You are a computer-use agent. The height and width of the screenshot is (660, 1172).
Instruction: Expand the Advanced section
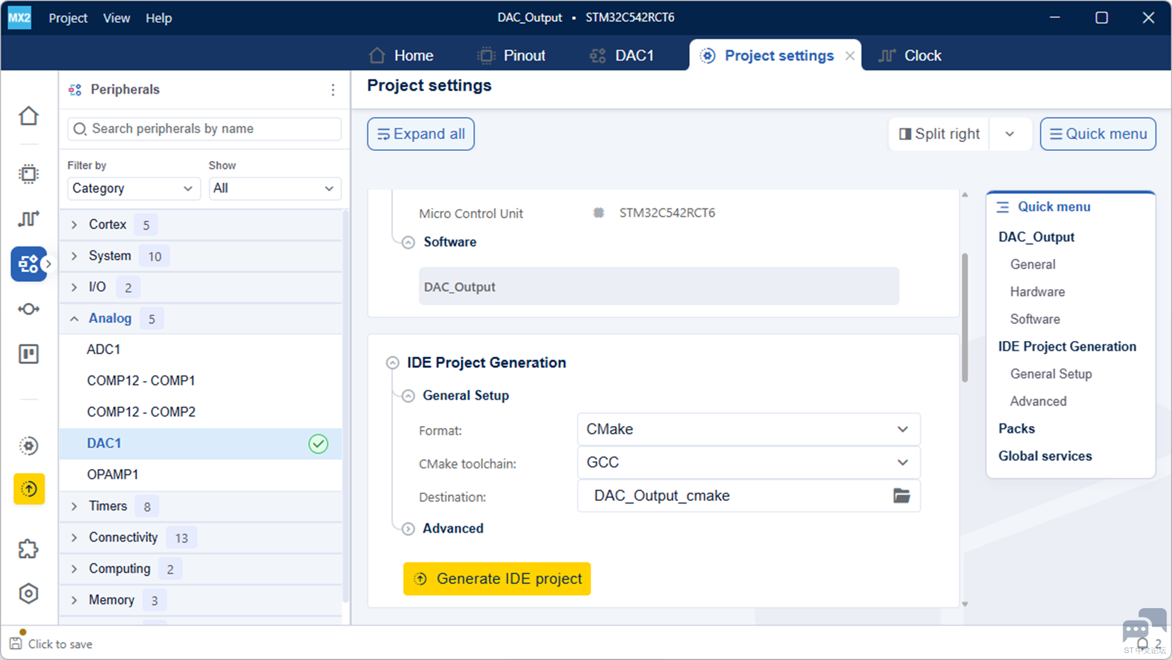click(408, 529)
